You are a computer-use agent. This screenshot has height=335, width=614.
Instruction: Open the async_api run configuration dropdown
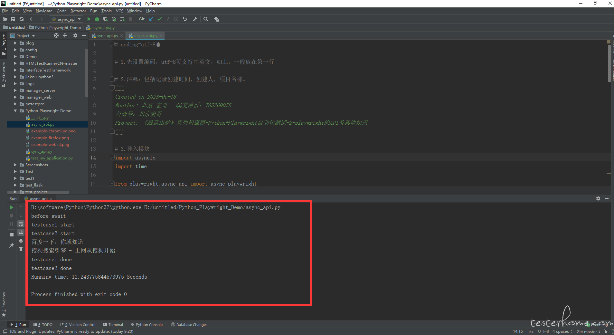(x=66, y=19)
